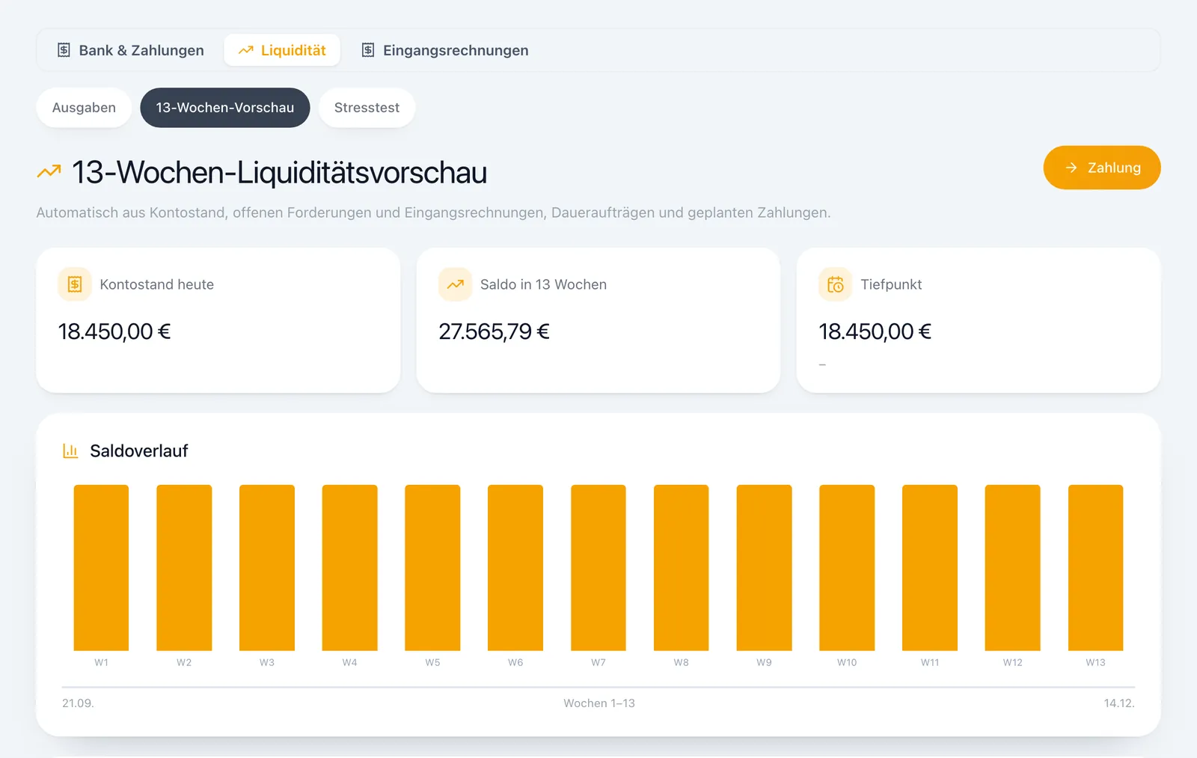Open the Bank & Zahlungen tab
Image resolution: width=1197 pixels, height=758 pixels.
click(x=131, y=50)
